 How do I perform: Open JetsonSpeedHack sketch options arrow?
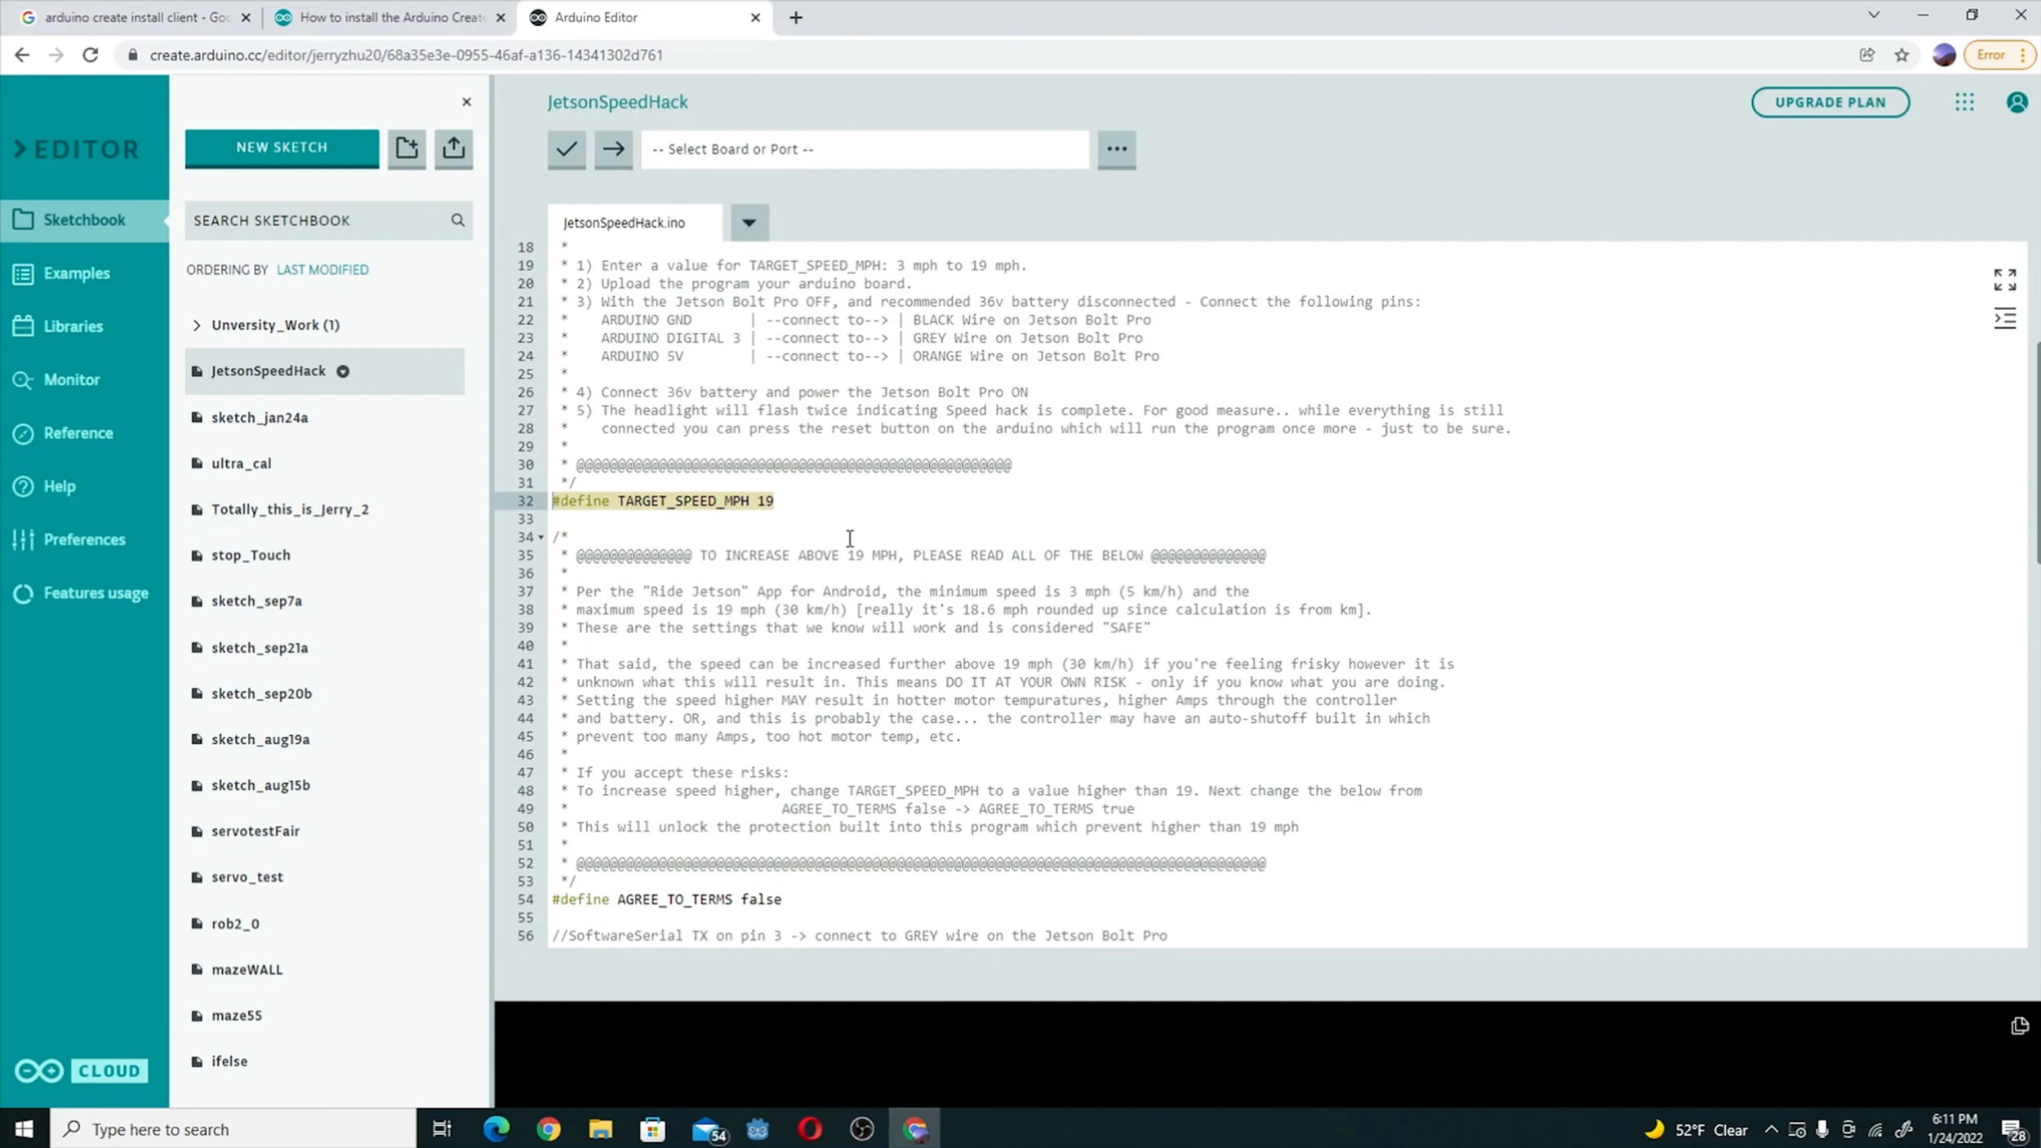click(x=343, y=372)
